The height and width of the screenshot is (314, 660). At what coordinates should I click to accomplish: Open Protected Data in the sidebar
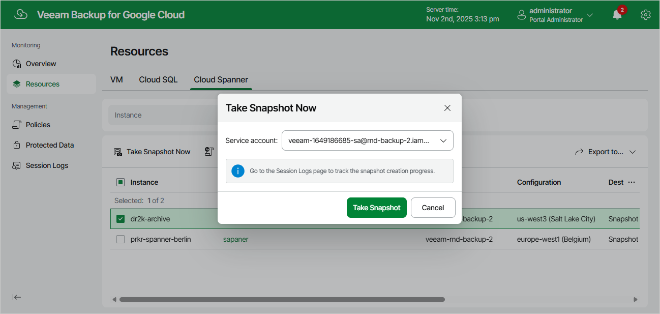click(x=51, y=145)
